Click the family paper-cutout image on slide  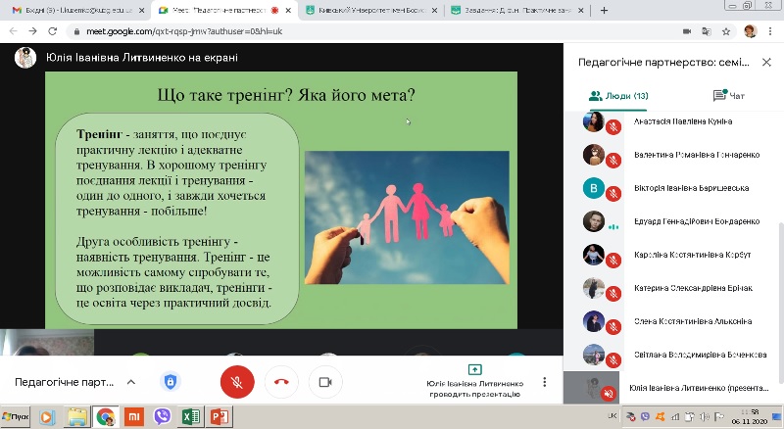click(407, 217)
